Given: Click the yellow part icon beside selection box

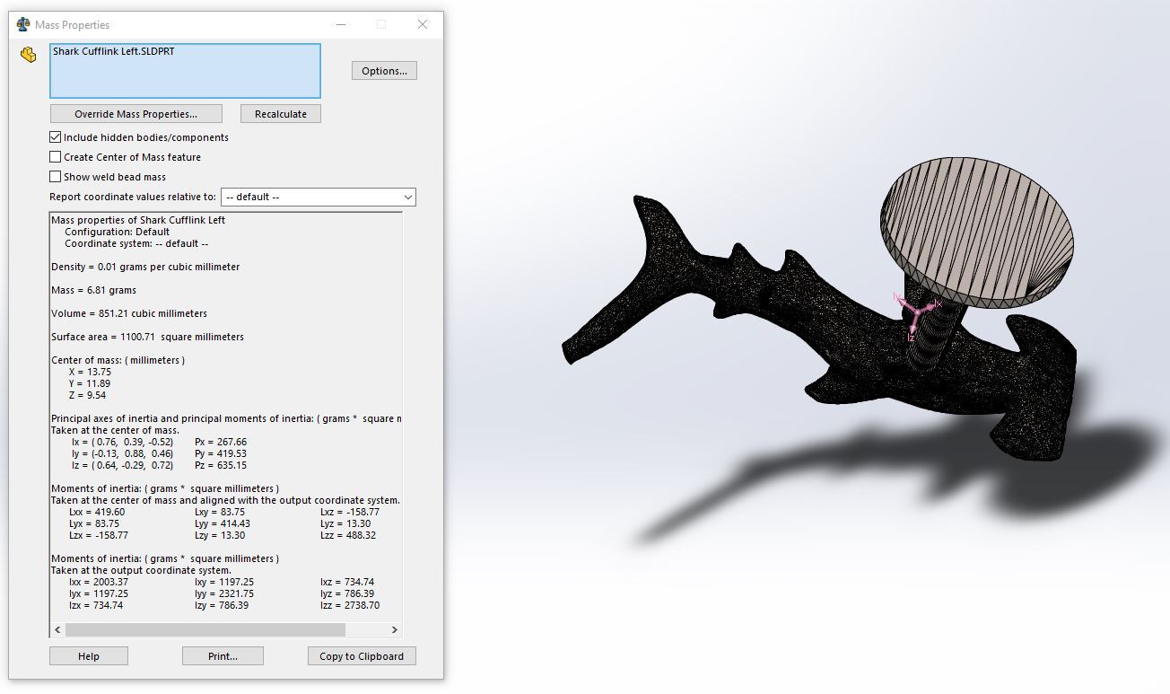Looking at the screenshot, I should pyautogui.click(x=28, y=55).
